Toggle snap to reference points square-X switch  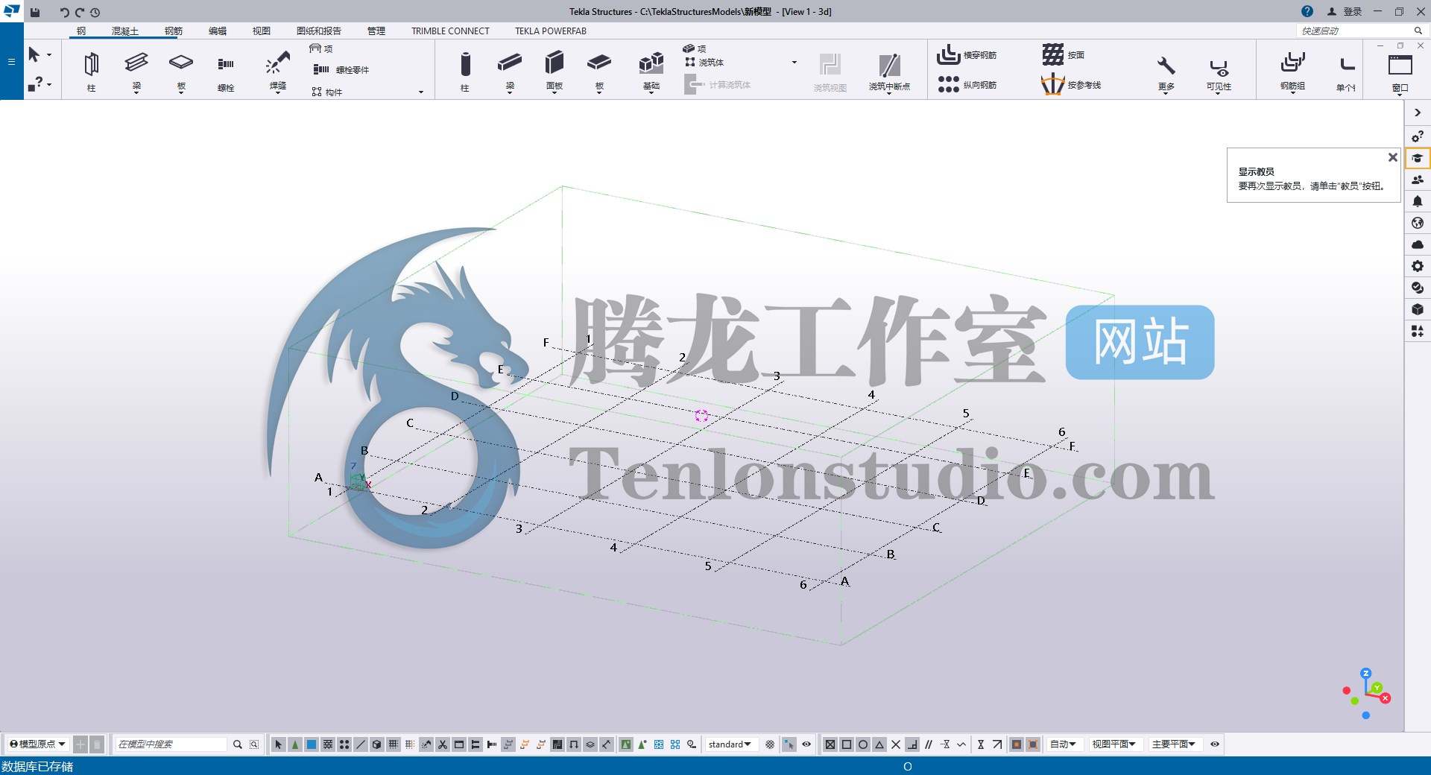(x=830, y=744)
